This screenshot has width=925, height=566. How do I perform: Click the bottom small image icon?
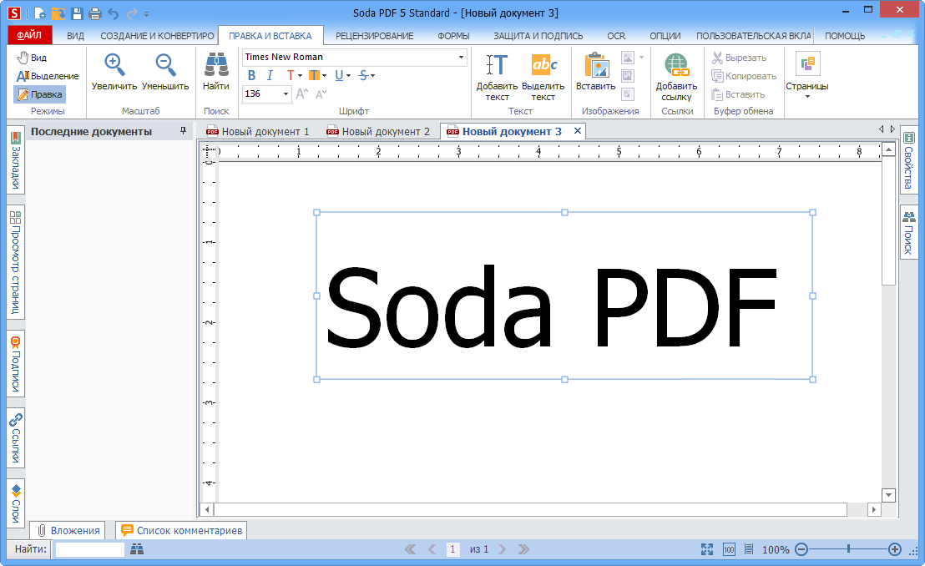(x=628, y=93)
